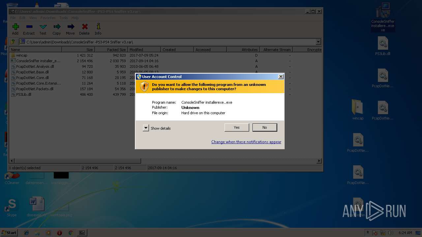
Task: Open the File menu in 7-Zip
Action: [x=13, y=18]
